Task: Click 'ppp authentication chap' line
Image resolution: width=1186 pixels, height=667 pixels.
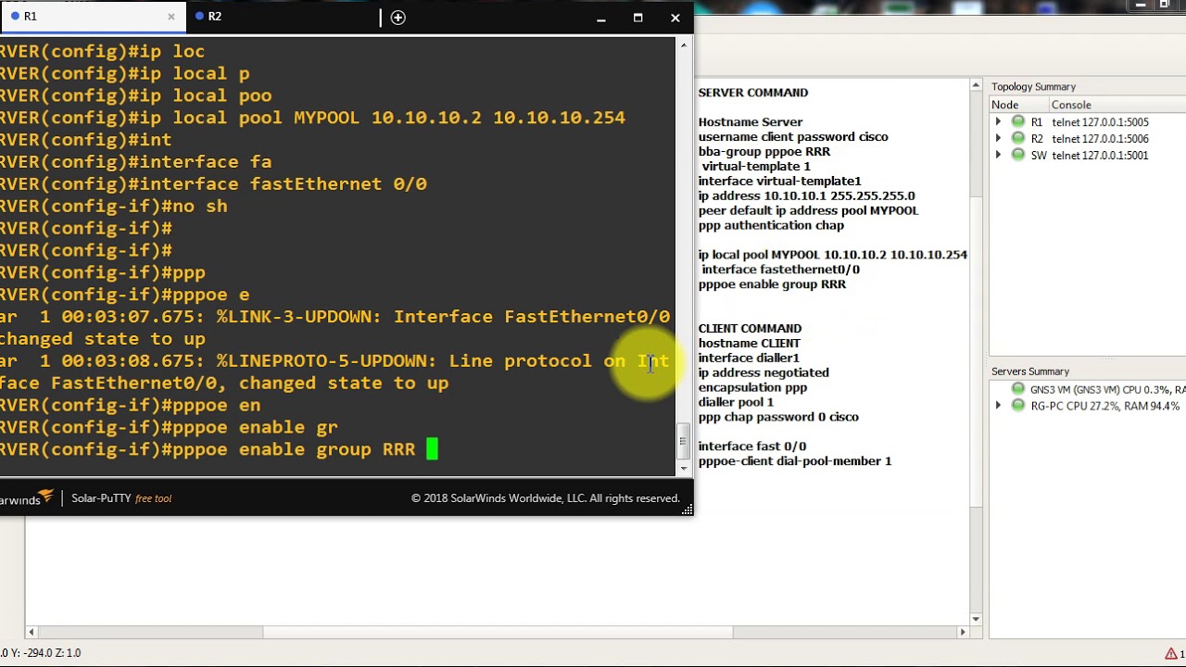Action: pos(771,225)
